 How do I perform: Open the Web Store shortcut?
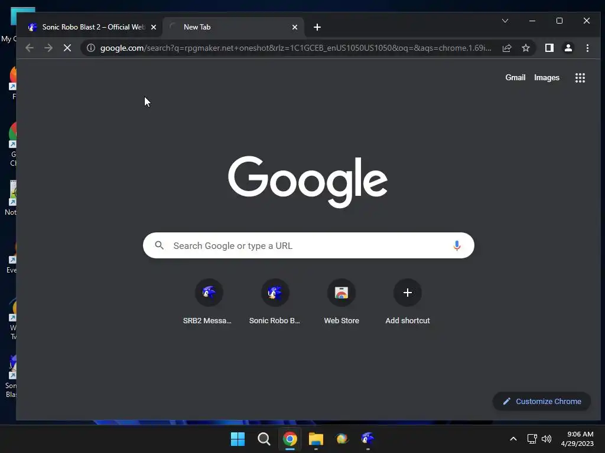point(341,302)
